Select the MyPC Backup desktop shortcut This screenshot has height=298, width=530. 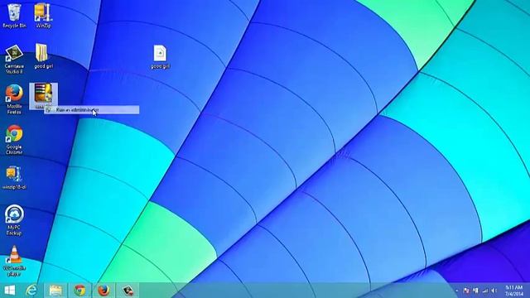coord(14,220)
